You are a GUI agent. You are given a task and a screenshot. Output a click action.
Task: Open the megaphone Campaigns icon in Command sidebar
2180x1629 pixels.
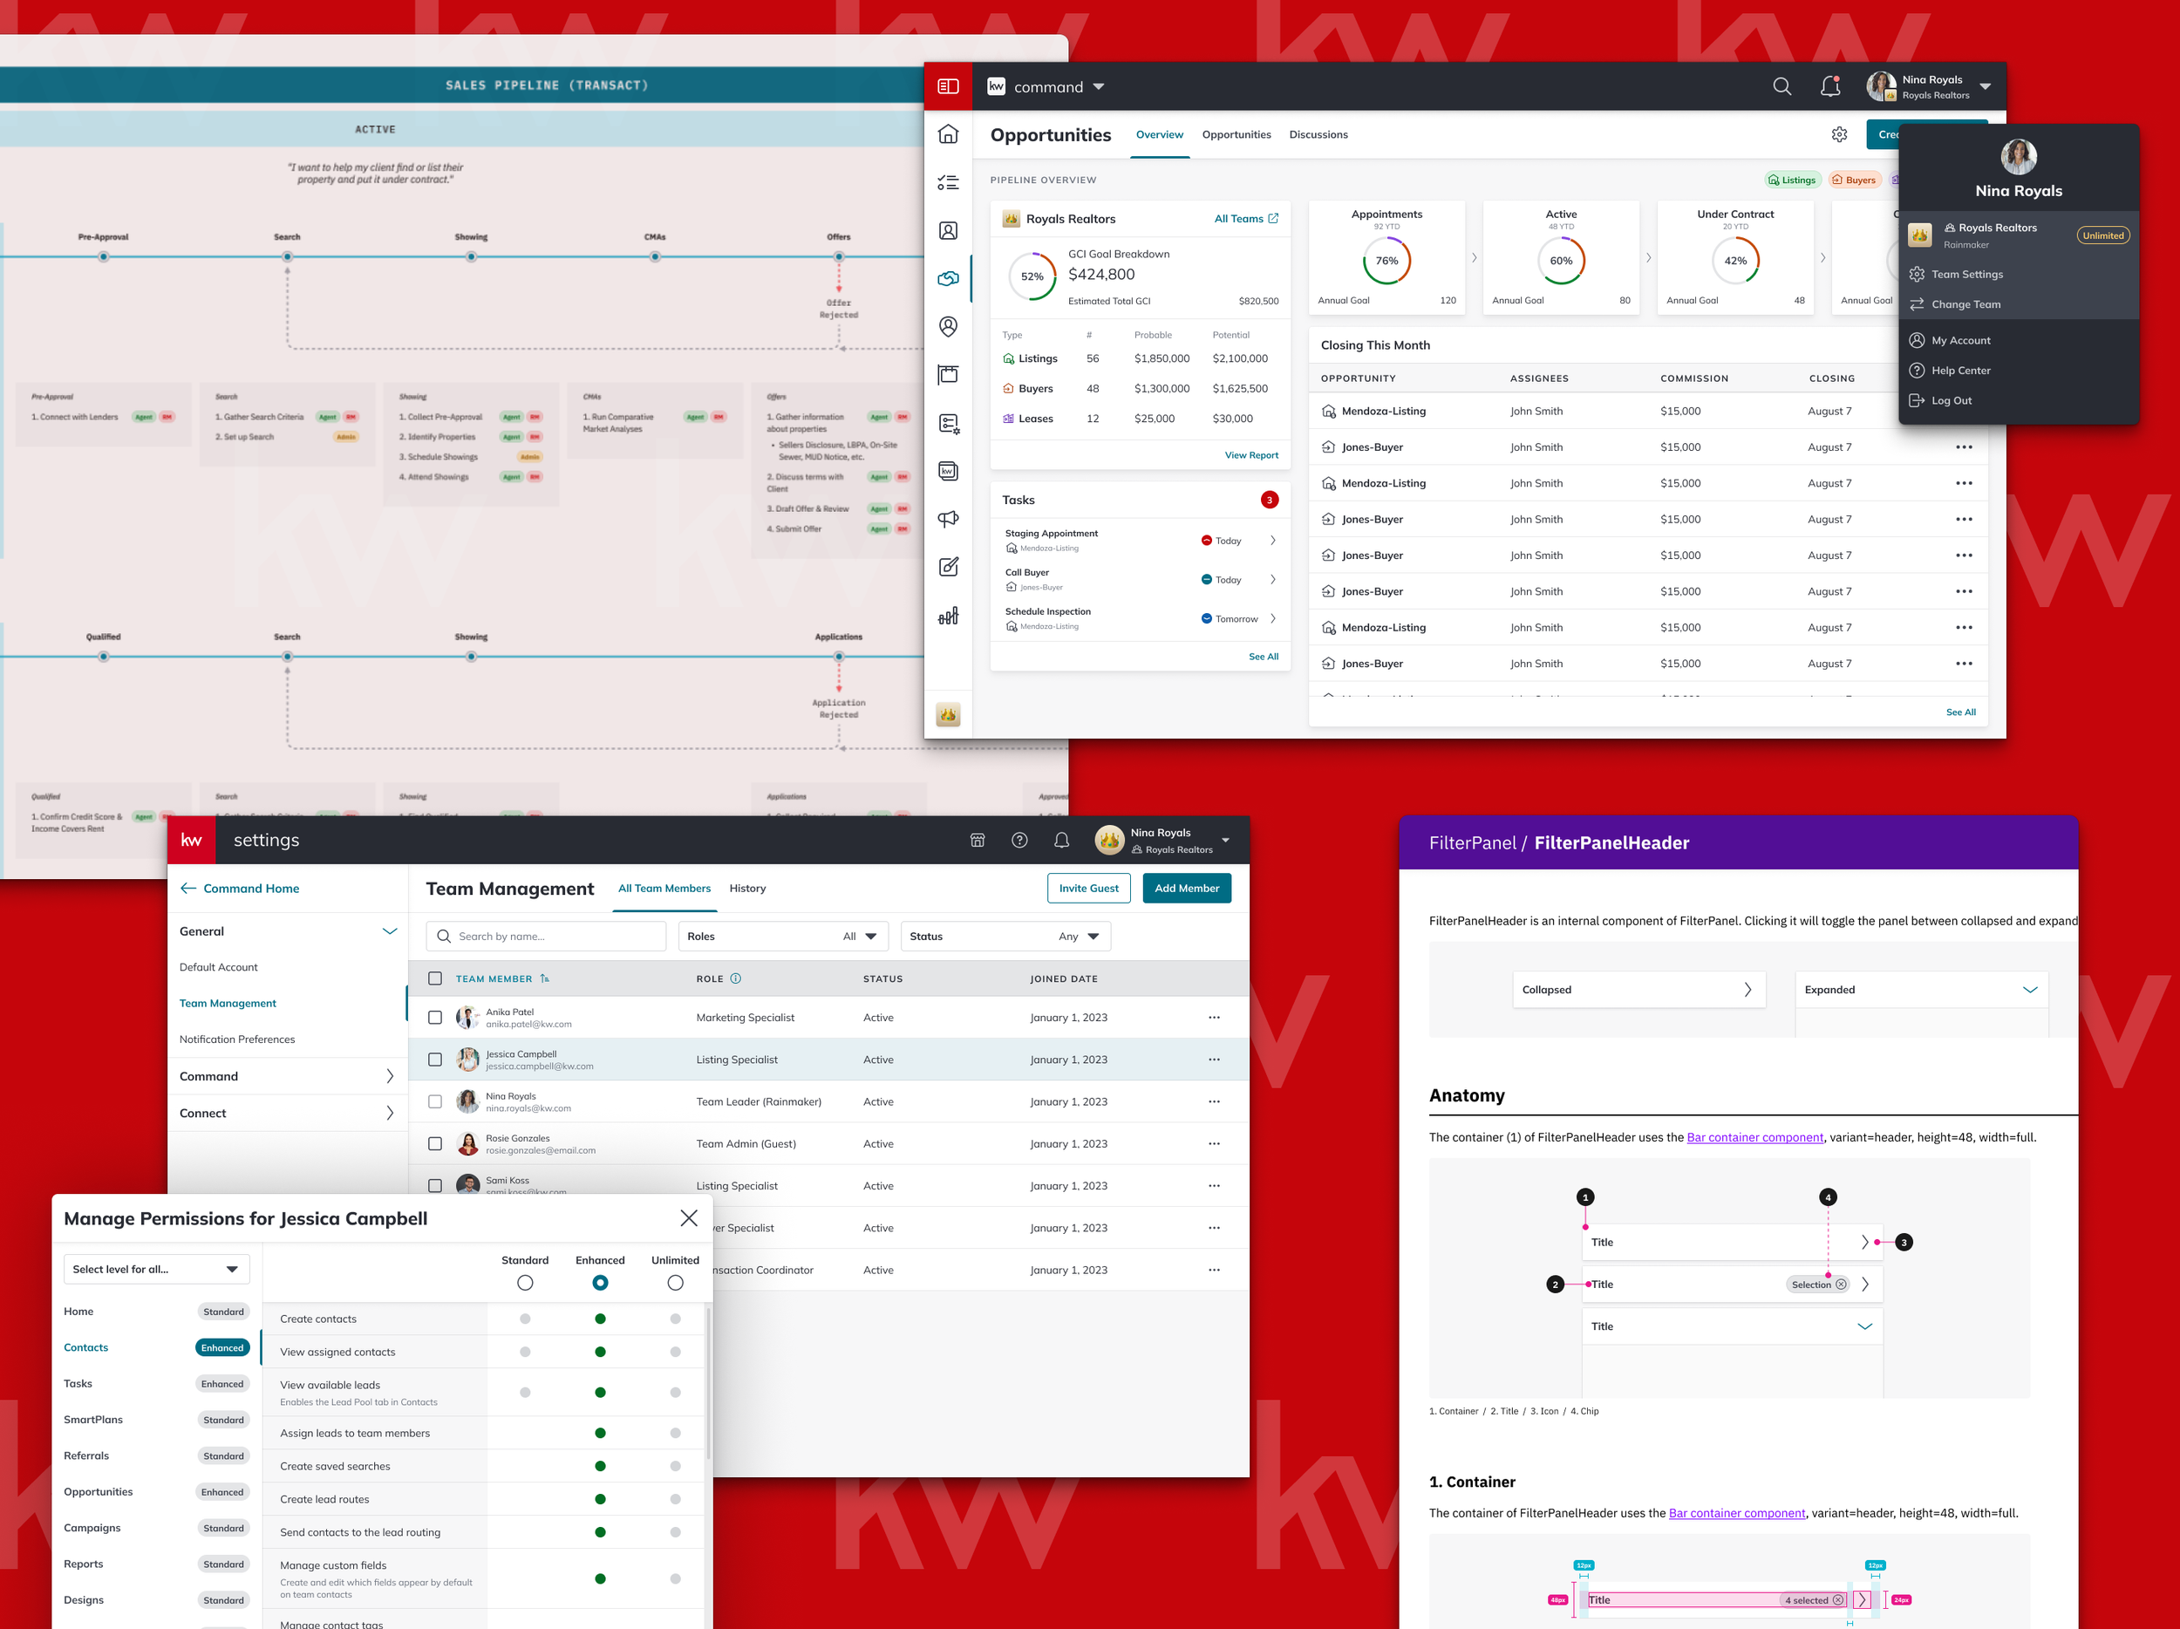click(x=948, y=520)
